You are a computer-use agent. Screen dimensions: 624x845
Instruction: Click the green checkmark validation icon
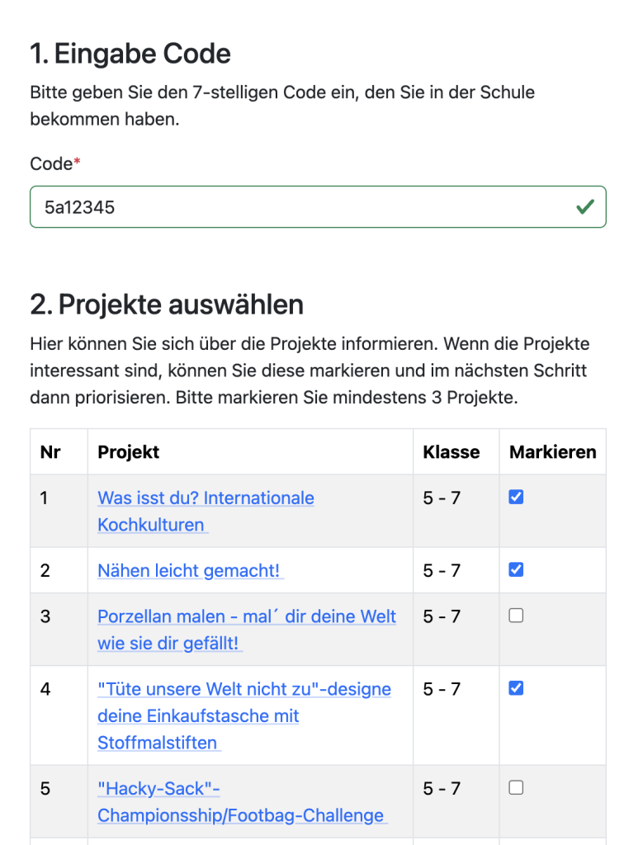tap(585, 206)
